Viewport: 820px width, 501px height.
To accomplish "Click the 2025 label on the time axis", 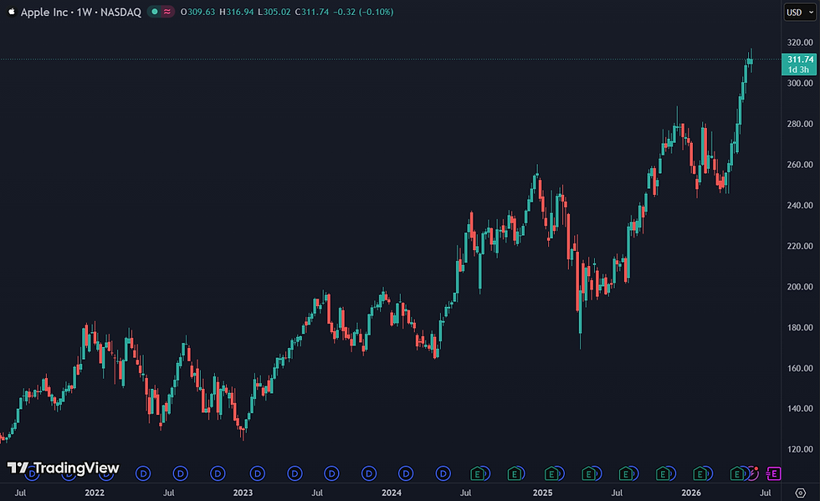I will [x=542, y=493].
